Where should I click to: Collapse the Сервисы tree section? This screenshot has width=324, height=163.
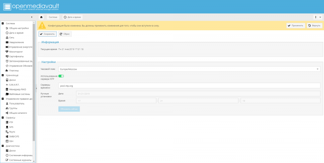click(3, 118)
